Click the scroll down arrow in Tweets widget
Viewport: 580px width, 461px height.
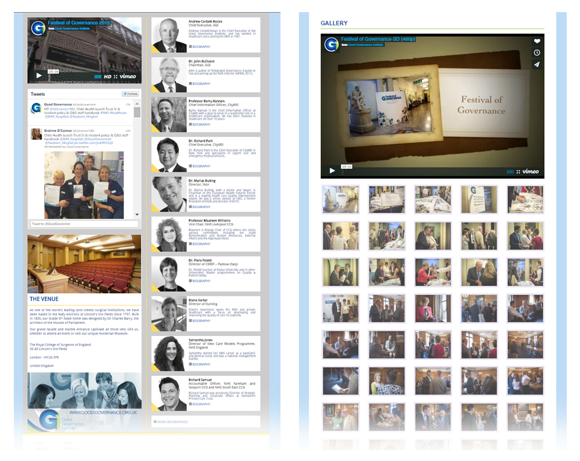pos(137,214)
